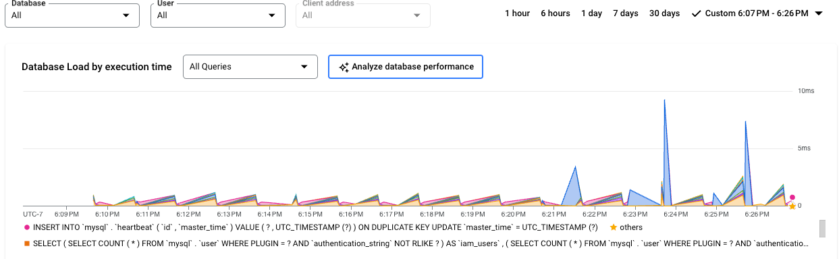
Task: Select the 1 hour time range
Action: 518,13
